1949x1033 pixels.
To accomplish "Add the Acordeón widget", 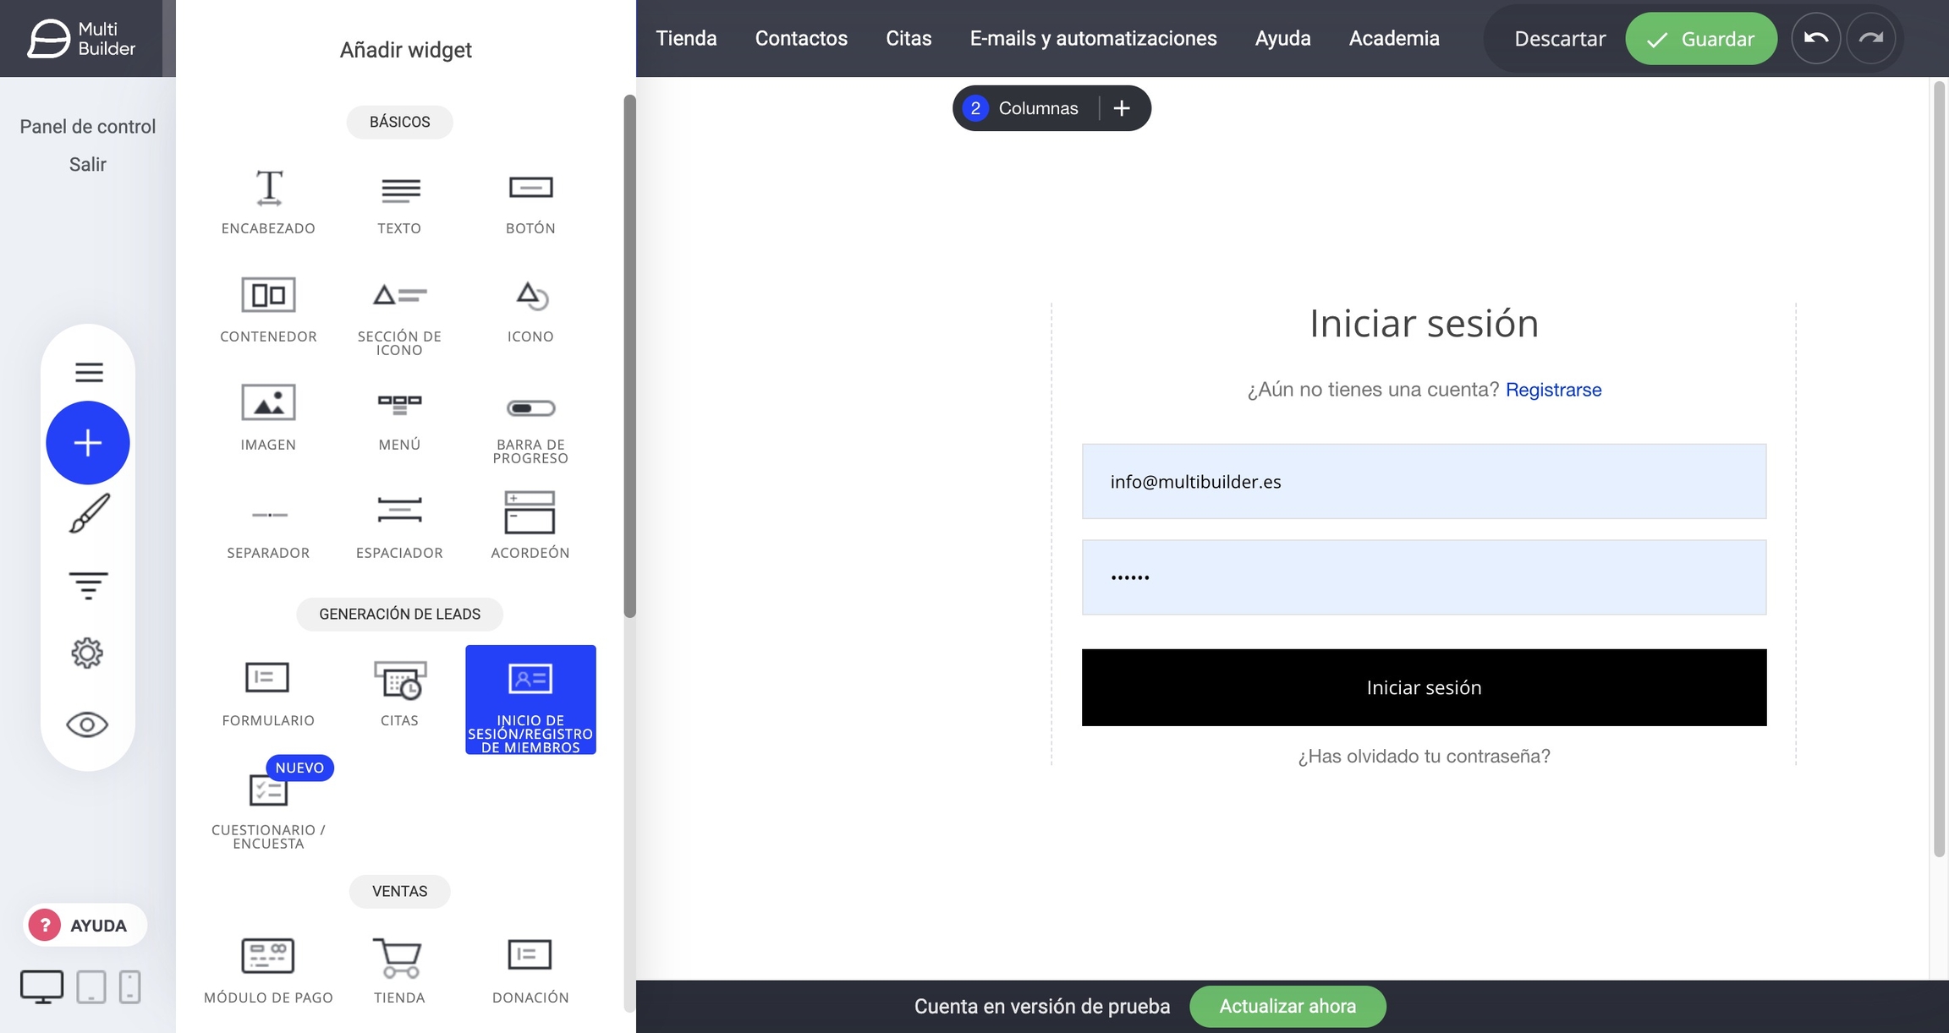I will click(530, 513).
